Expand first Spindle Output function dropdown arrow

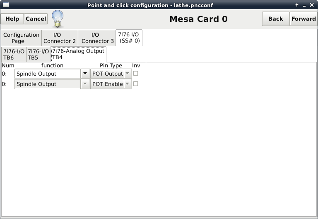pos(85,74)
